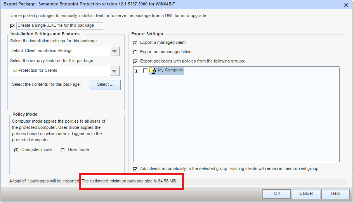Select Export an unmanaged client
Image resolution: width=354 pixels, height=203 pixels.
135,52
